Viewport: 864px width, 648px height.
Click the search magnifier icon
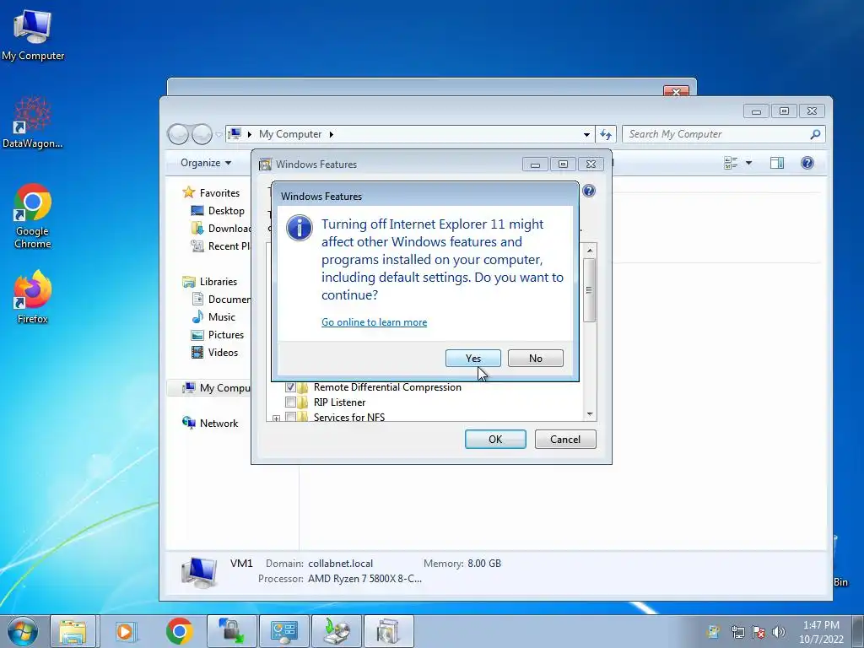coord(816,134)
